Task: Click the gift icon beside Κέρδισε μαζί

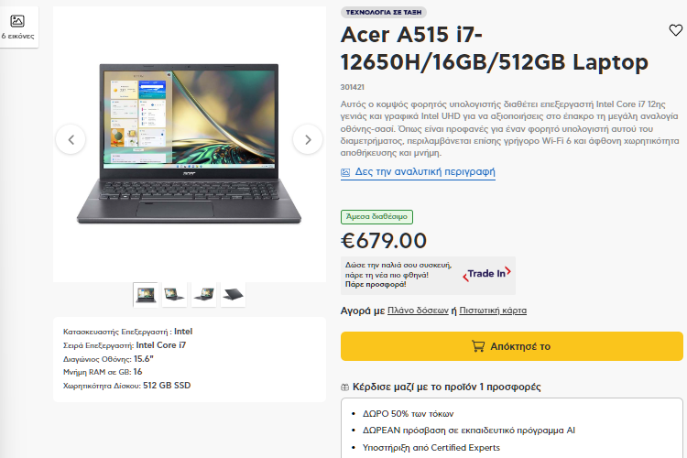Action: point(344,387)
